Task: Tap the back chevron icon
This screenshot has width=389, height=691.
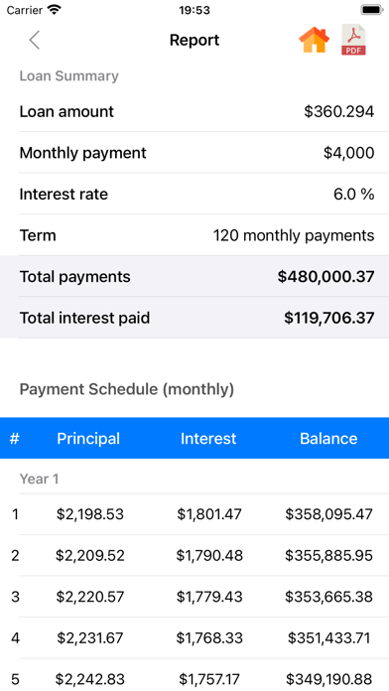Action: pyautogui.click(x=35, y=40)
